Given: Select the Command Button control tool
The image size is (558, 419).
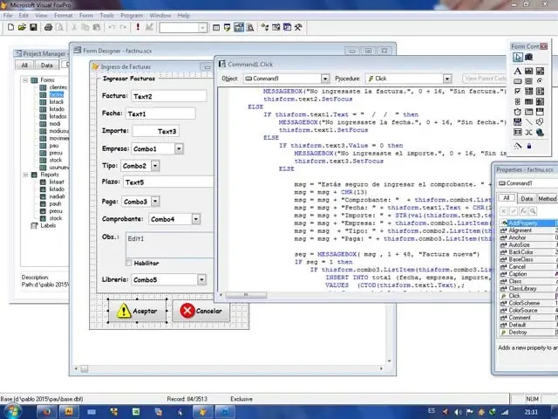Looking at the screenshot, I should click(518, 81).
